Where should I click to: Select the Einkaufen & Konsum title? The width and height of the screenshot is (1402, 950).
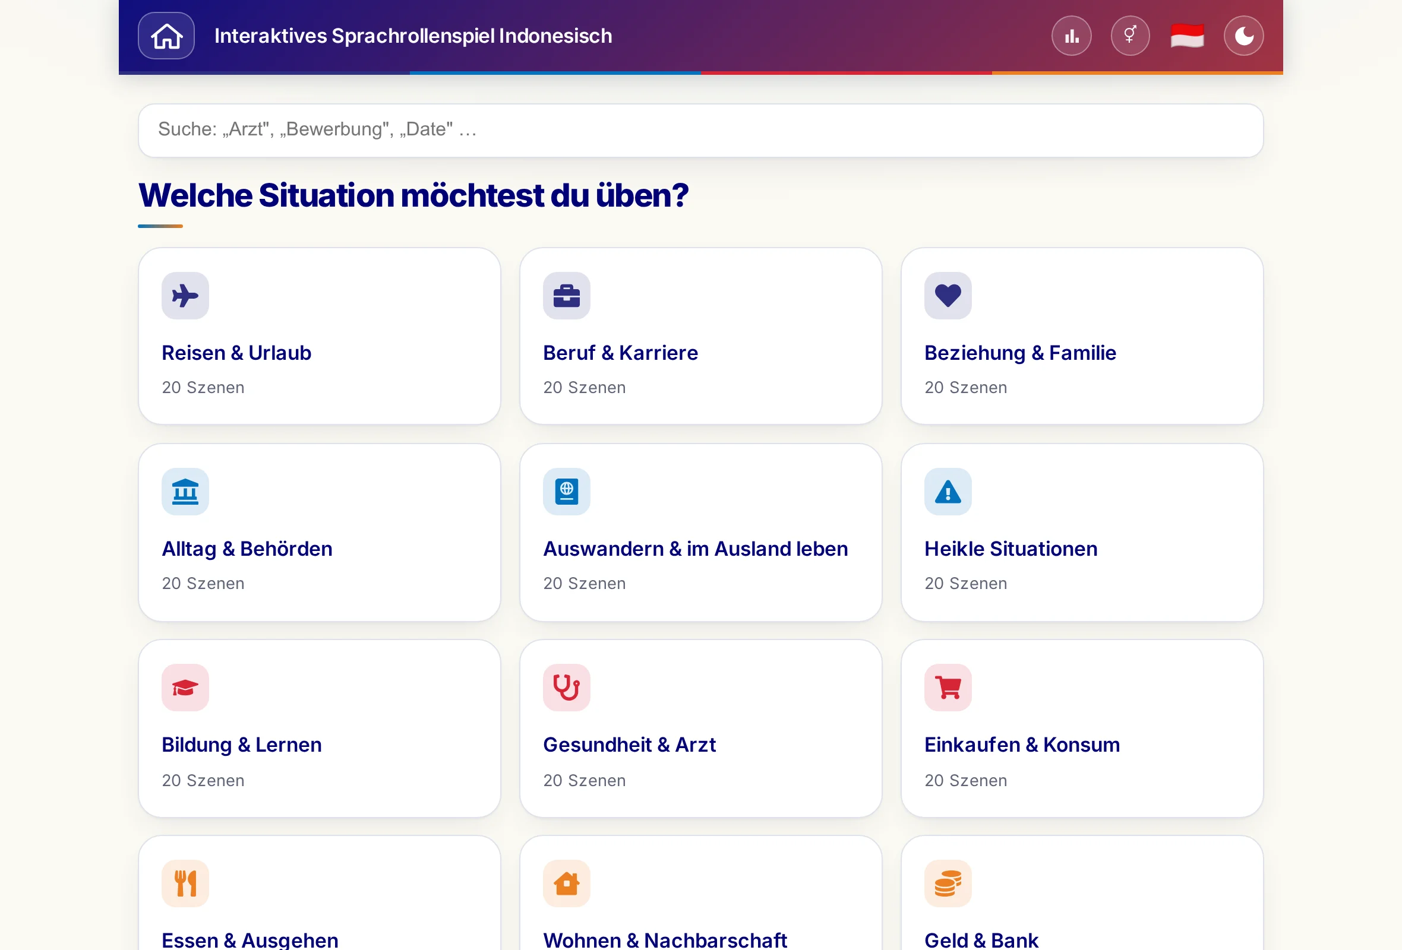click(1022, 745)
